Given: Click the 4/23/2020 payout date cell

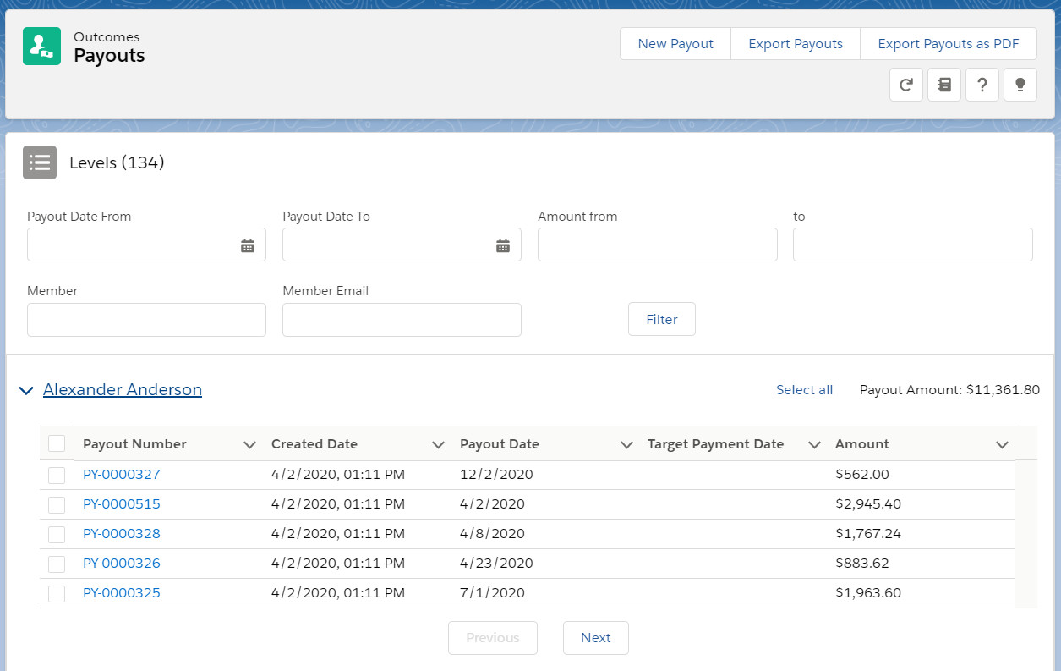Looking at the screenshot, I should [496, 564].
